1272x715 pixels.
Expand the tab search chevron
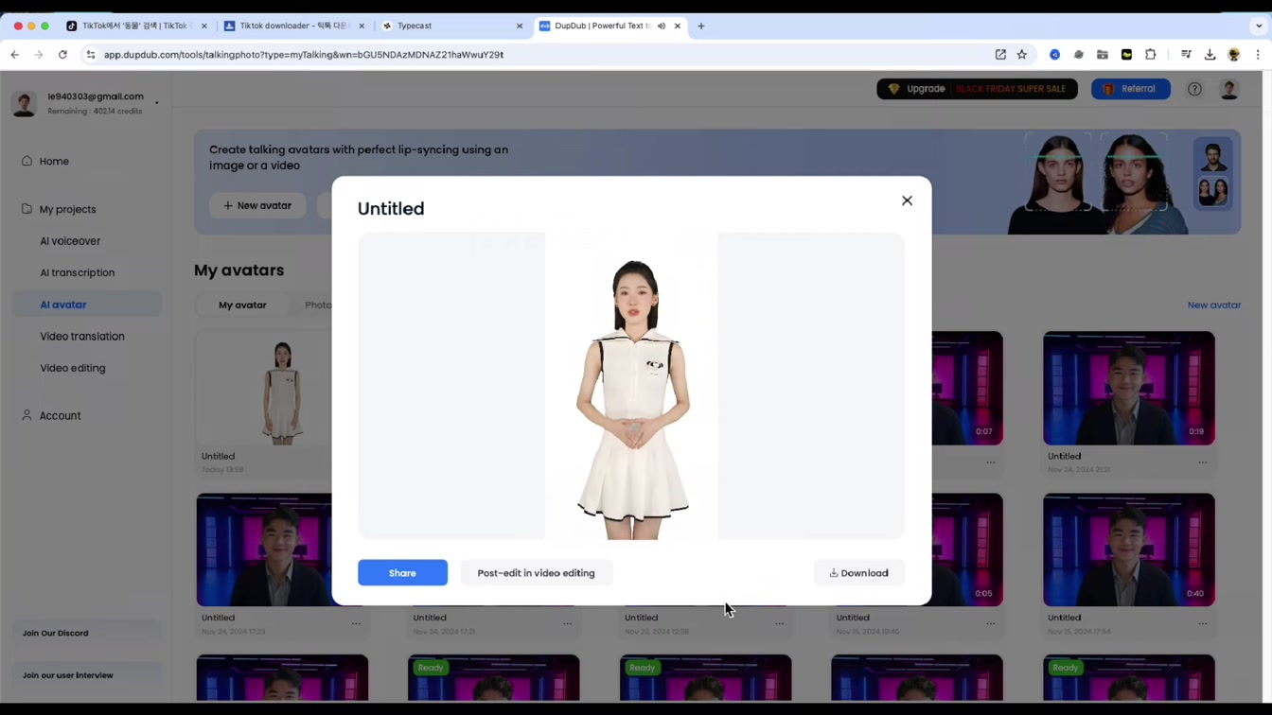coord(1258,26)
